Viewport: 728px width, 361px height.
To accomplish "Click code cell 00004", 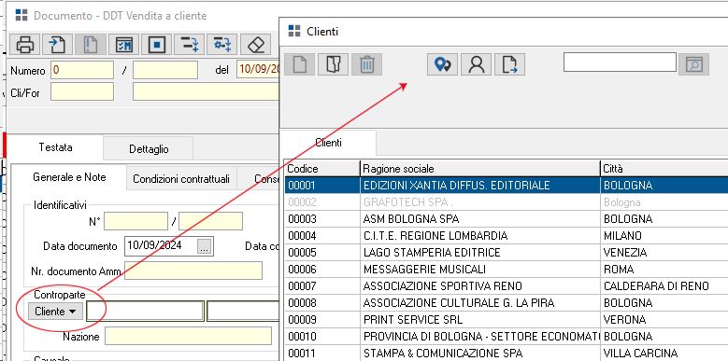I will click(x=322, y=235).
